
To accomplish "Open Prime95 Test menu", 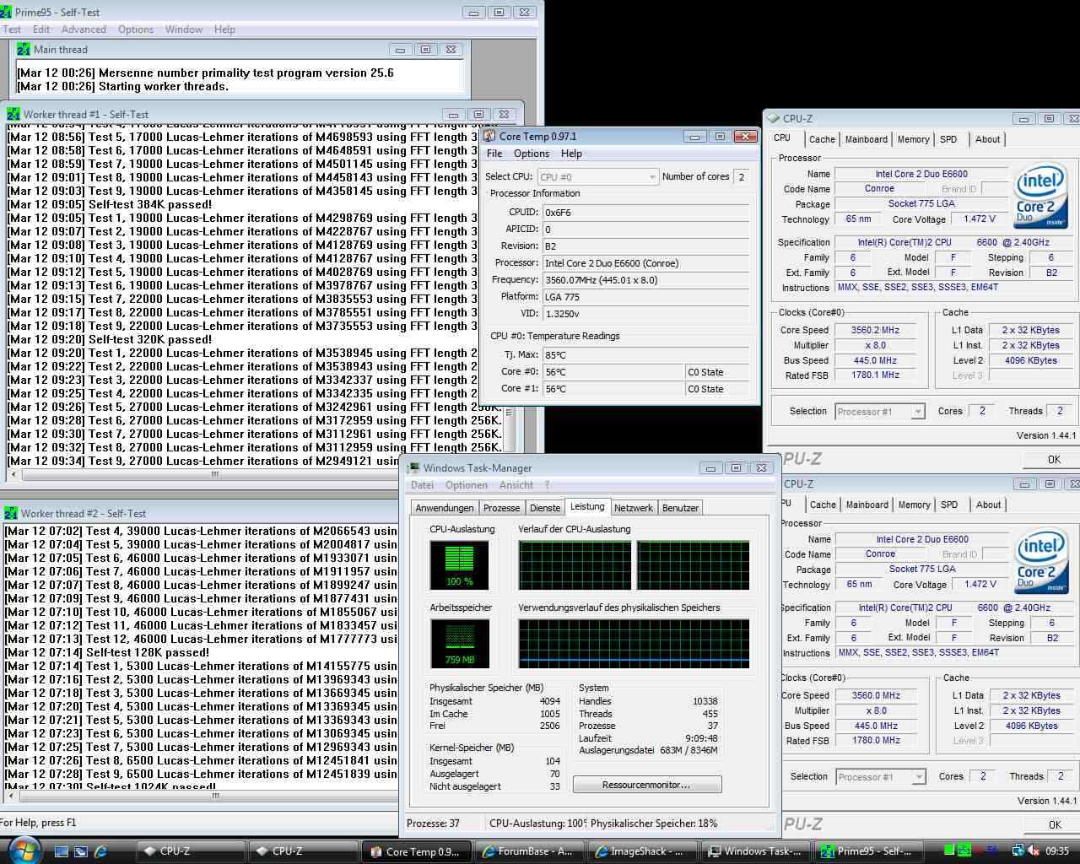I will 12,30.
